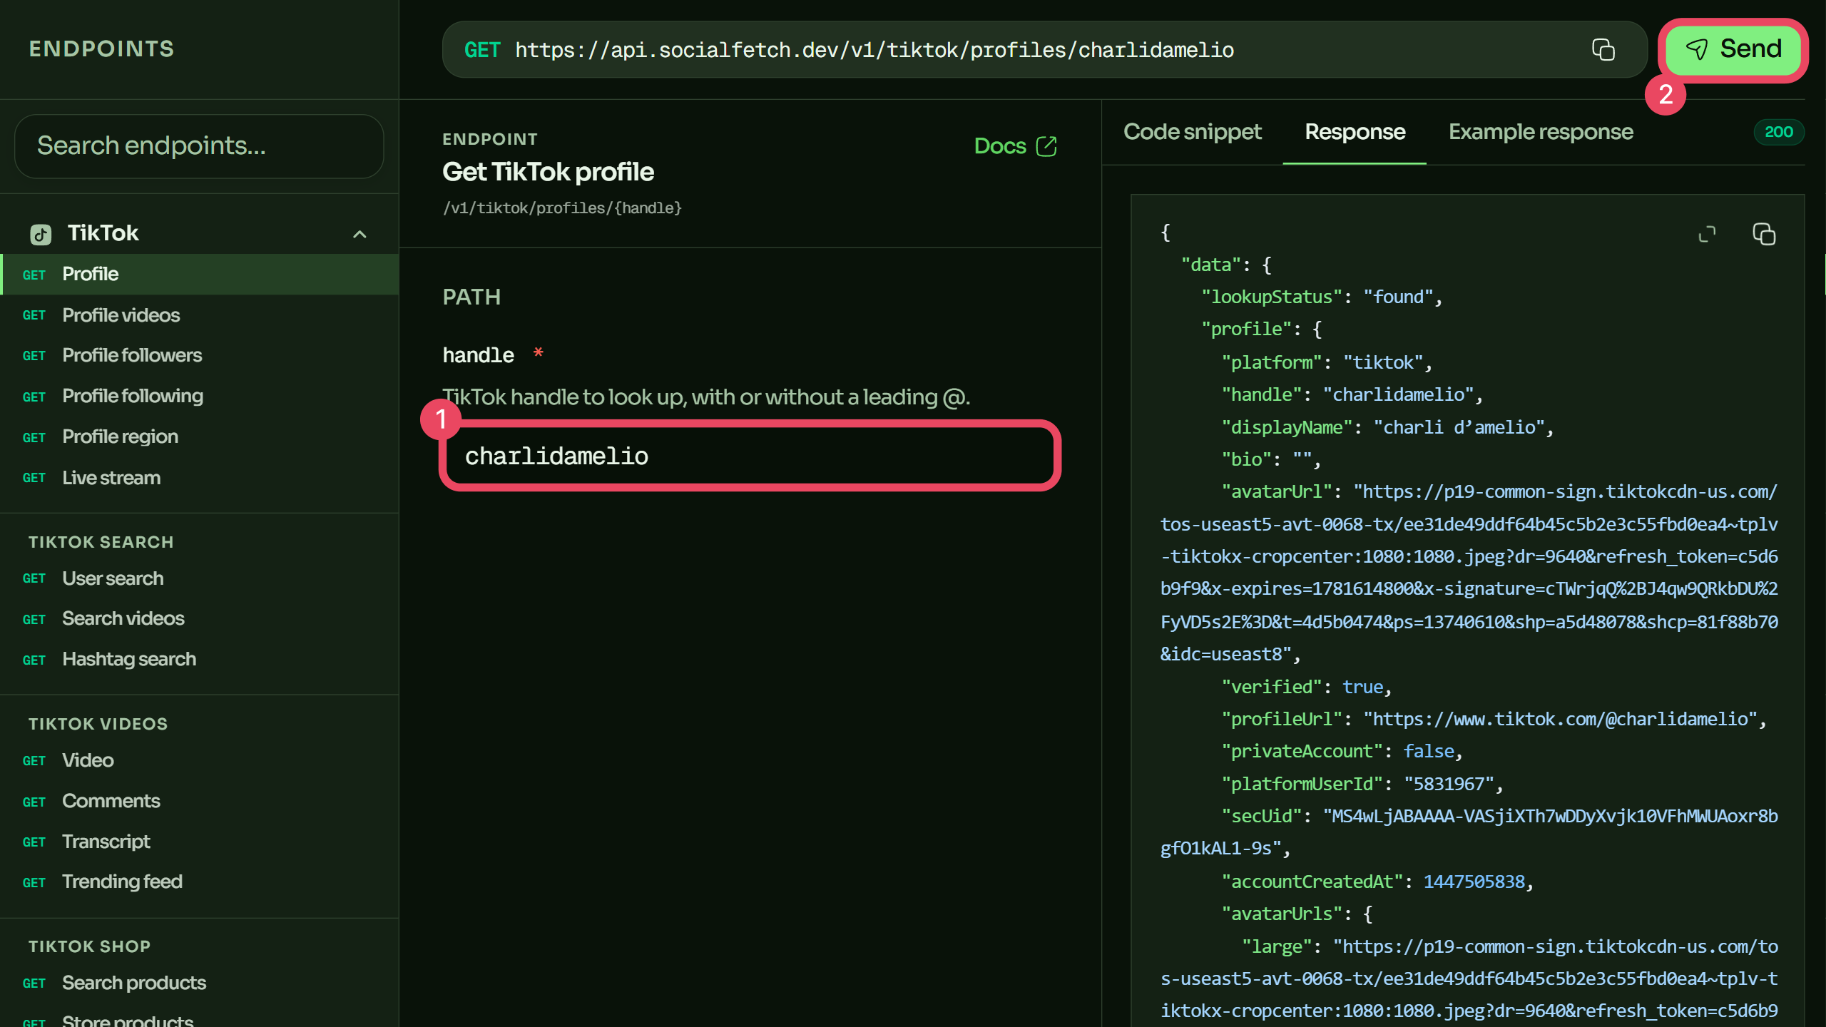Click the profileUrl tiktok.com/@charlidamelio line
The height and width of the screenshot is (1027, 1826).
[1494, 719]
